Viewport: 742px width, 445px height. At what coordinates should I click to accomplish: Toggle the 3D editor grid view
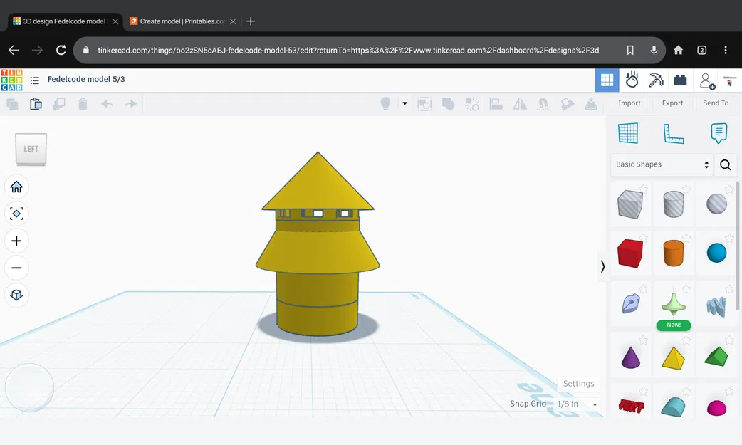pos(607,80)
